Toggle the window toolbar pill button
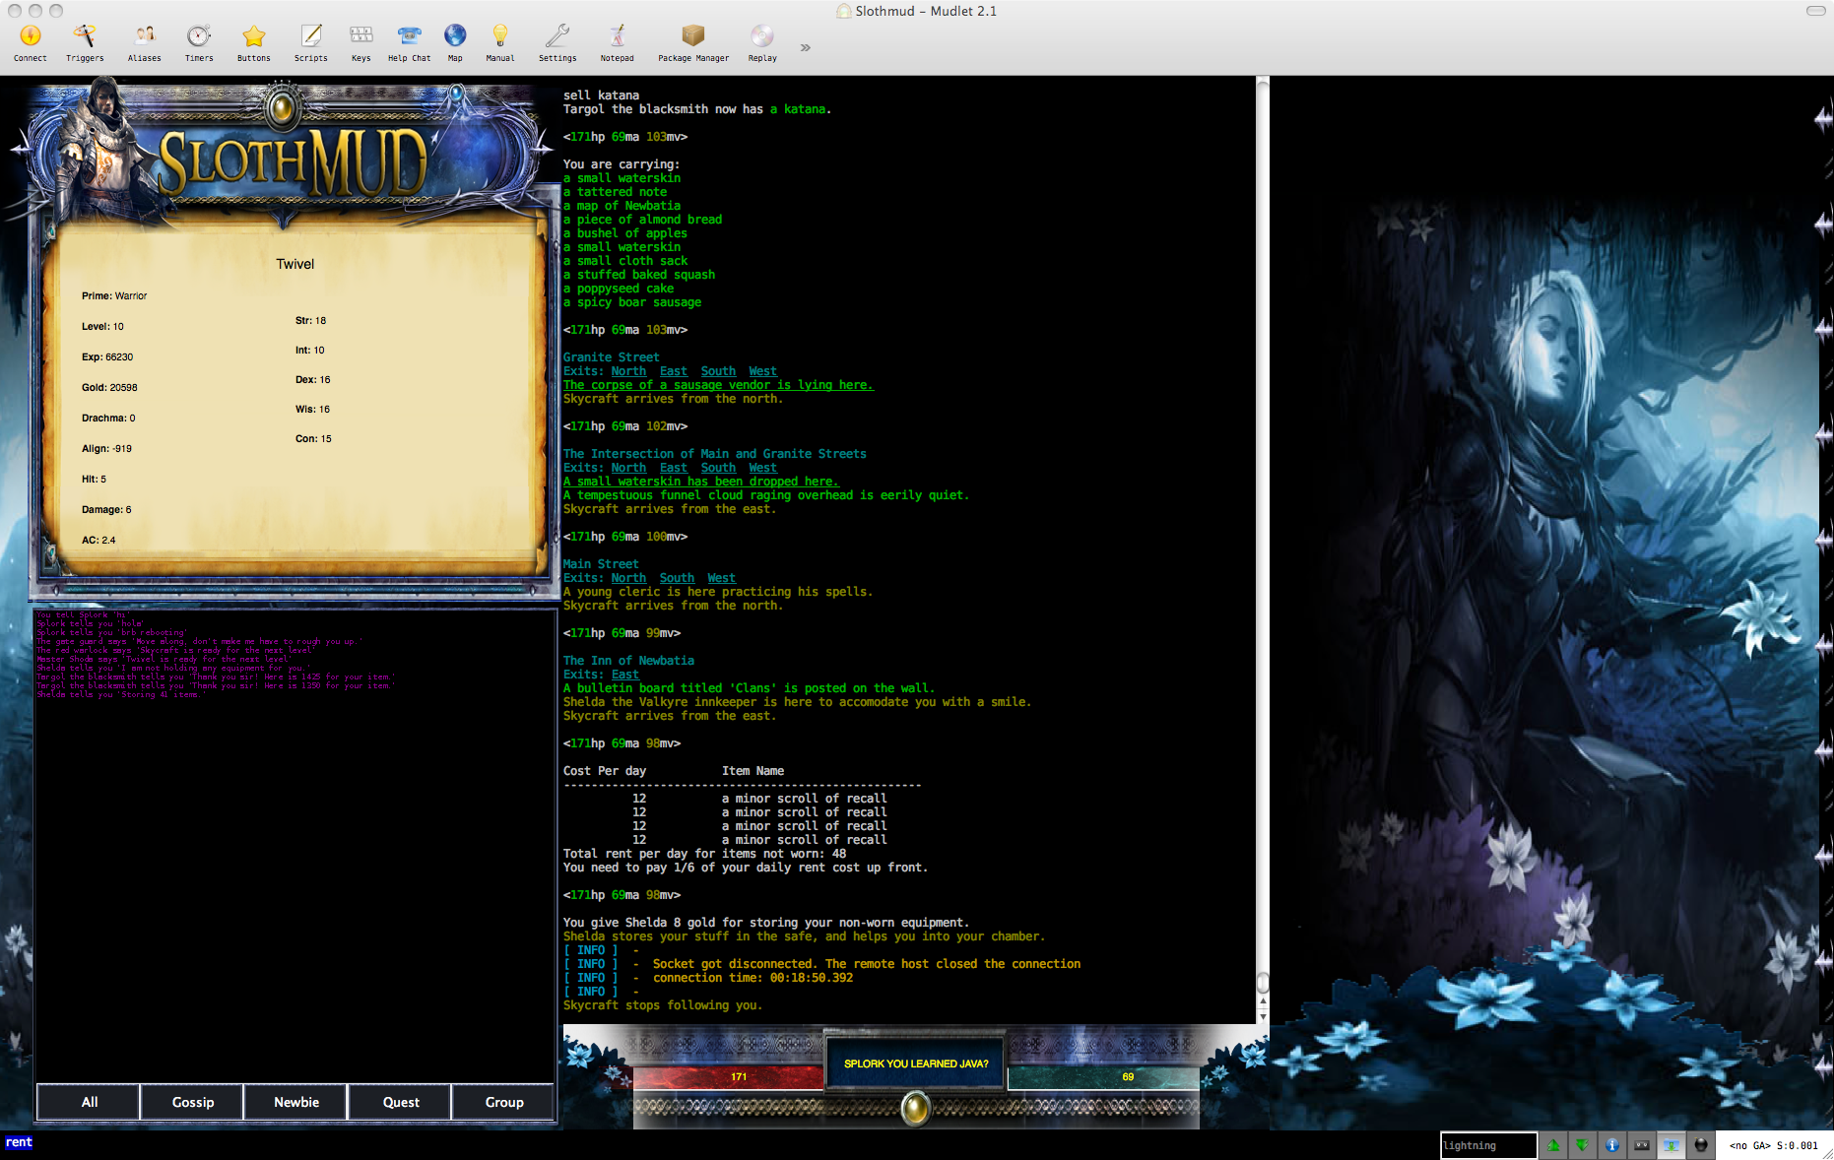The width and height of the screenshot is (1834, 1160). pyautogui.click(x=1815, y=11)
